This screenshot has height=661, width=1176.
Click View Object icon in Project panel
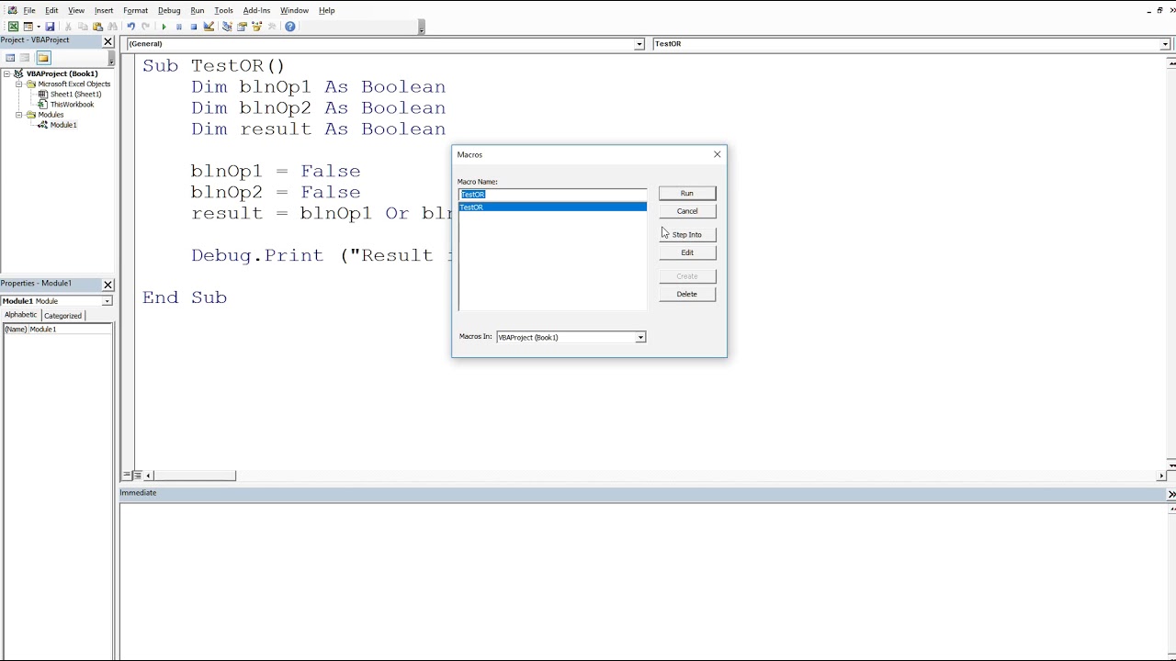(x=26, y=58)
